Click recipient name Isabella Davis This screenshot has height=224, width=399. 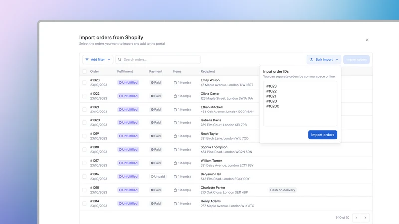click(211, 120)
